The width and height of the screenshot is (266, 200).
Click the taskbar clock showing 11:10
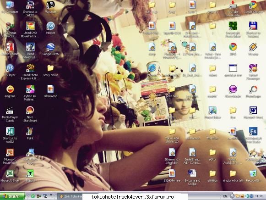tap(259, 196)
